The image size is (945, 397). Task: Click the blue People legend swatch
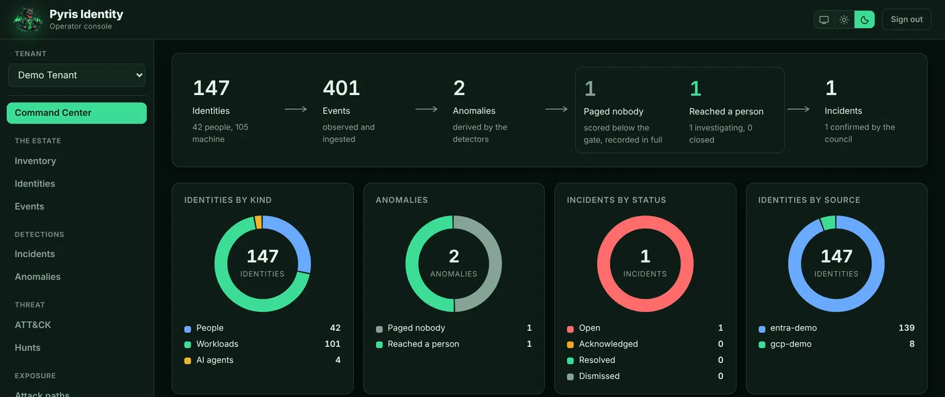[188, 329]
